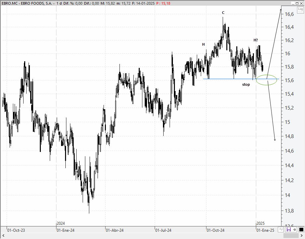This screenshot has height=239, width=305.
Task: Click the 'M: 15,82' header value
Action: point(108,3)
